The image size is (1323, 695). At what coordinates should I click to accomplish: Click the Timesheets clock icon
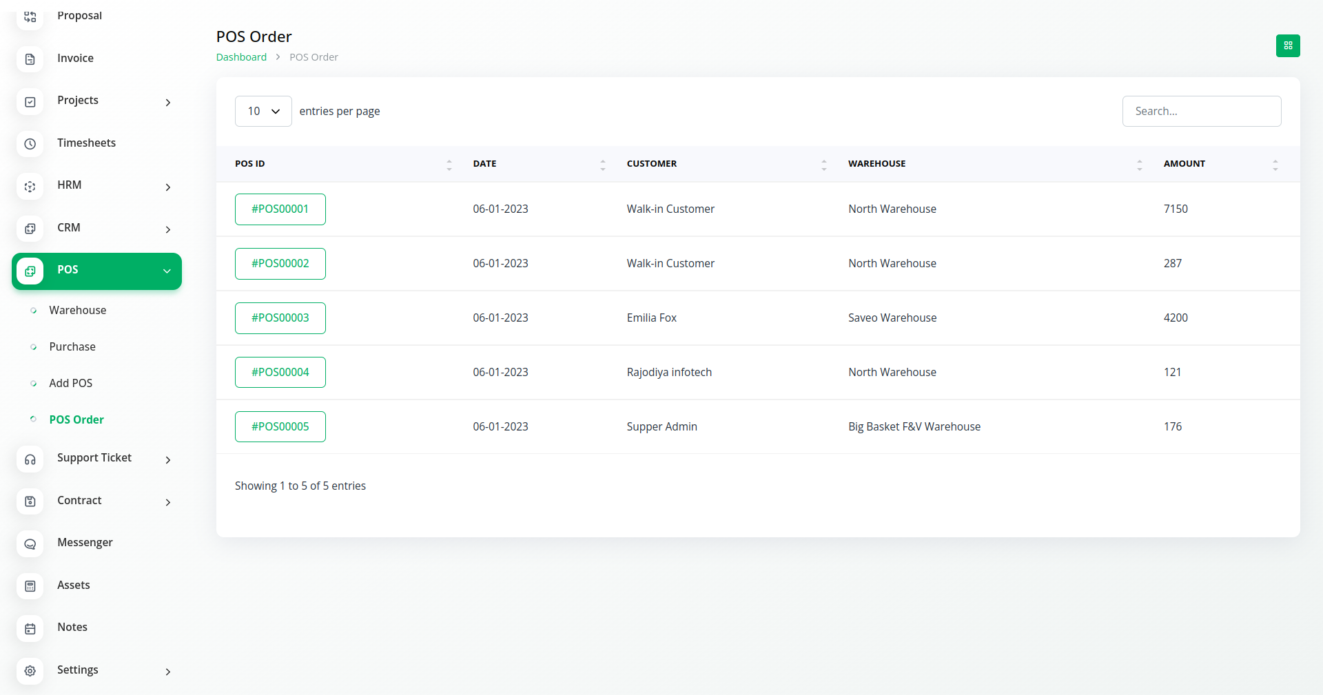[30, 144]
